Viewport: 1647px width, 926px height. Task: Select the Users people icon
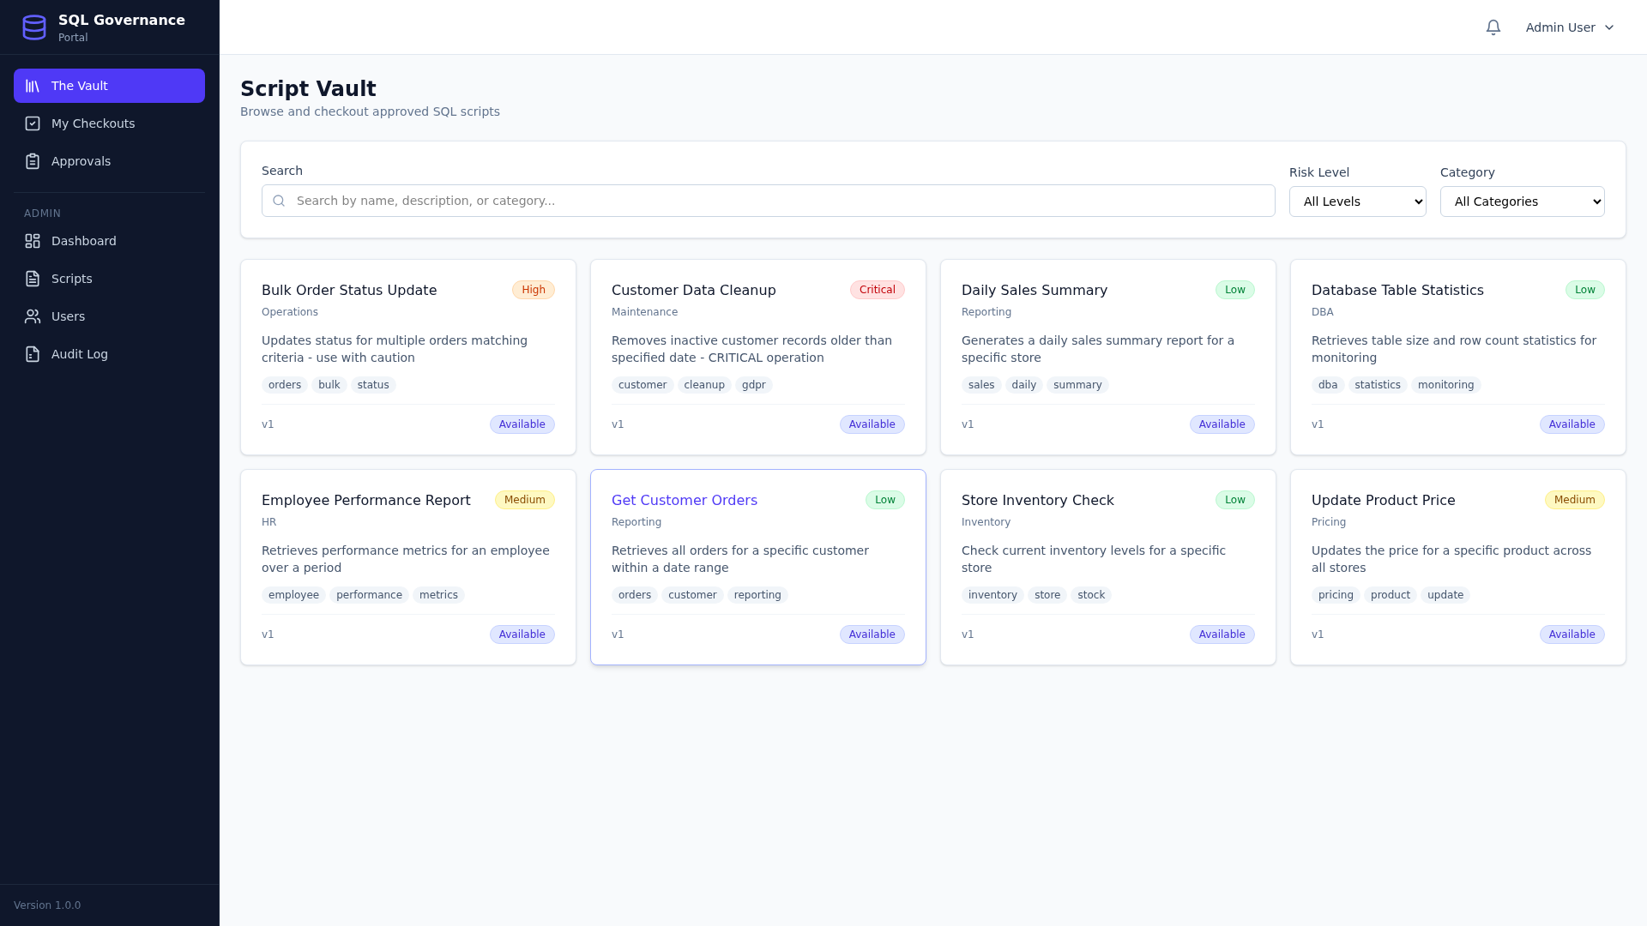[x=32, y=316]
